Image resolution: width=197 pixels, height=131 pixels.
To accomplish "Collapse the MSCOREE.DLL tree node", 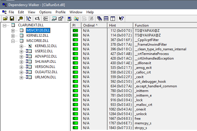I will tap(13, 41).
